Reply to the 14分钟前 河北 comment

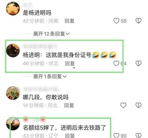69,105
